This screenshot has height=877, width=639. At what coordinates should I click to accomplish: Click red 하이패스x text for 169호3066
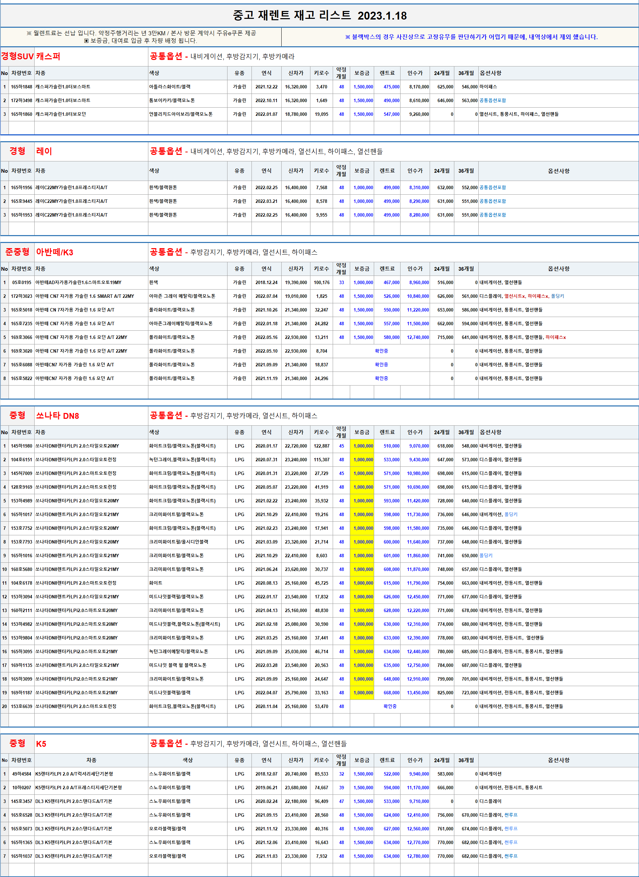point(555,337)
